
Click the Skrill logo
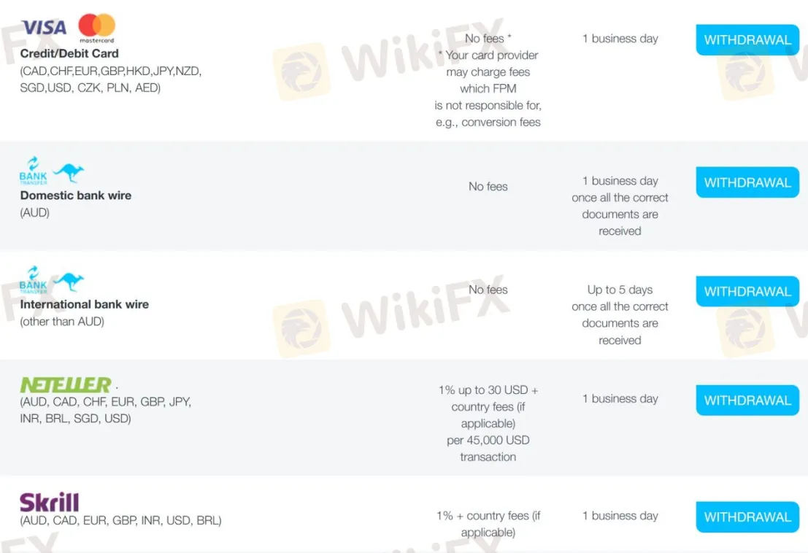(x=50, y=502)
